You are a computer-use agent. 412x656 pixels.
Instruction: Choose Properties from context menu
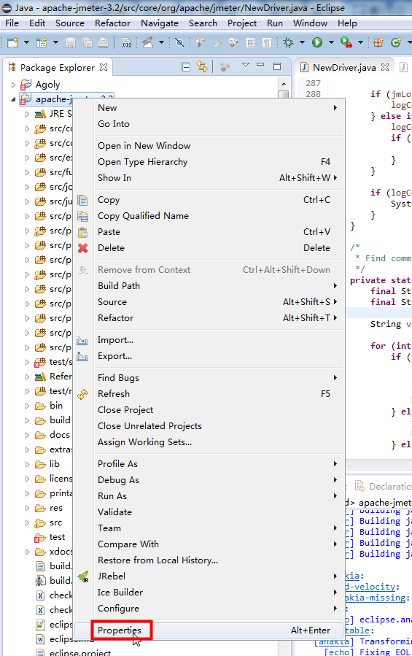point(209,630)
